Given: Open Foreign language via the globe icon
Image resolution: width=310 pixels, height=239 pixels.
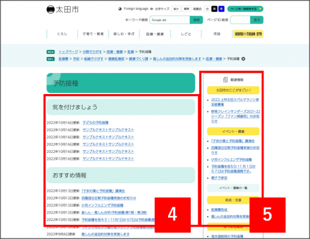Looking at the screenshot, I should 120,9.
